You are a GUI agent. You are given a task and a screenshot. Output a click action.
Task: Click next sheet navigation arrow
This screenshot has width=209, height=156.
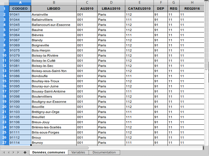point(13,153)
